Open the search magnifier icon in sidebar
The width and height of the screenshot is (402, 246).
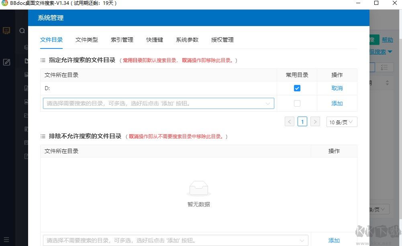[x=22, y=30]
